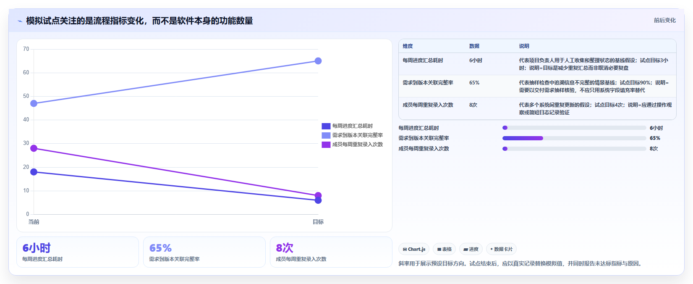Click the blue line point at 当前 (18)
Screen dimensions: 693x284
point(34,172)
